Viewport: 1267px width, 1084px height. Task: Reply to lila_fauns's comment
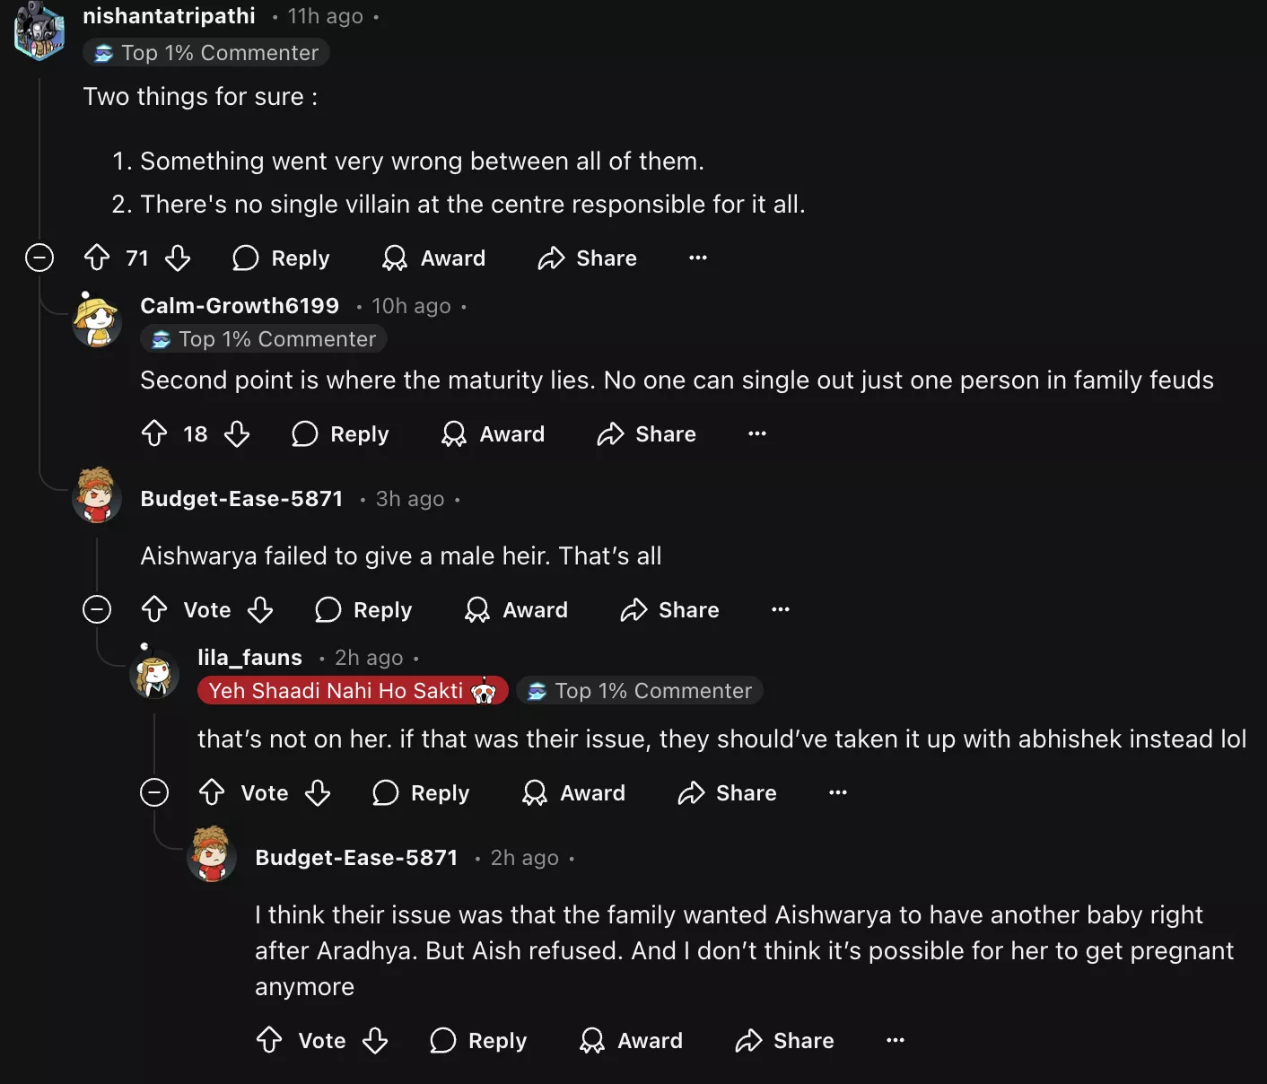coord(422,793)
